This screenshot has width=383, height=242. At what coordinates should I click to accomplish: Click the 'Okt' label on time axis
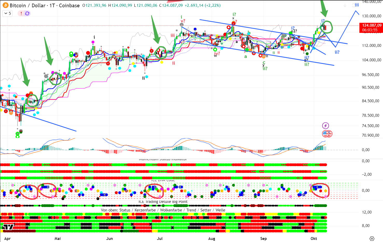pyautogui.click(x=314, y=238)
